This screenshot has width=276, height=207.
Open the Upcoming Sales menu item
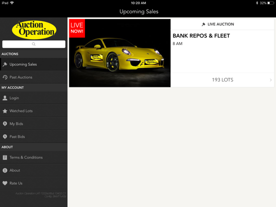(x=33, y=64)
